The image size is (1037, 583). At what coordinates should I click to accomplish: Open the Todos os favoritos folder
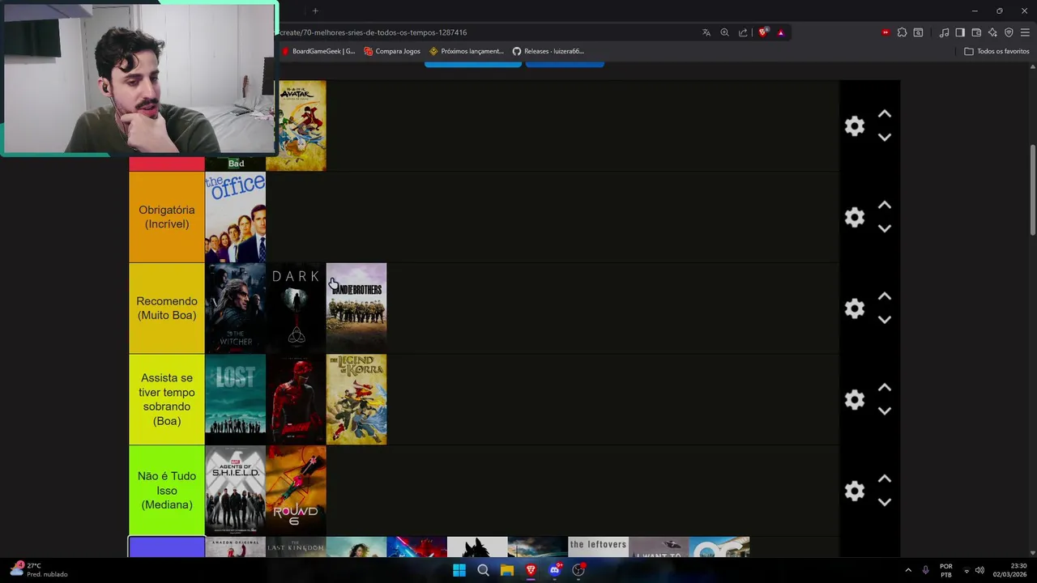pos(996,51)
